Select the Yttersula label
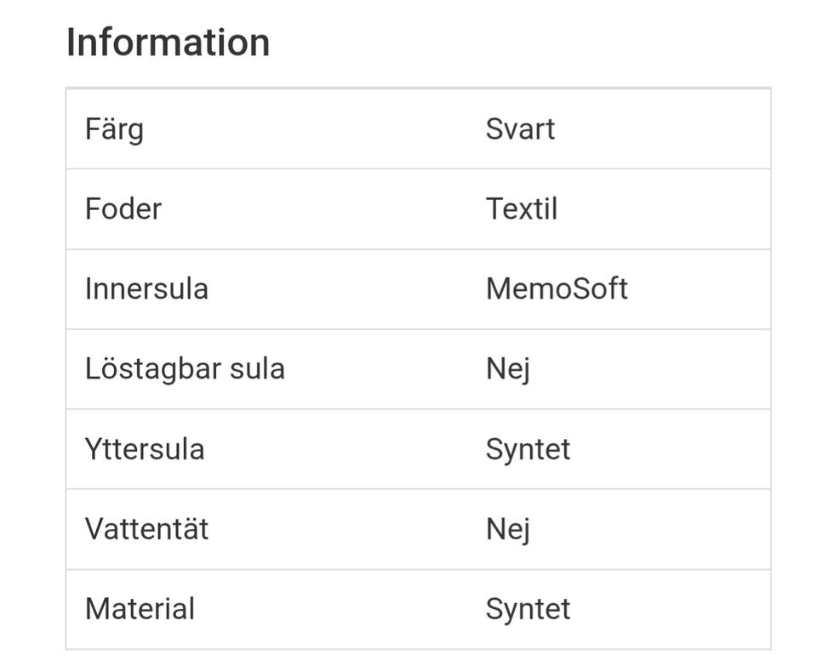The height and width of the screenshot is (672, 817). coord(145,449)
